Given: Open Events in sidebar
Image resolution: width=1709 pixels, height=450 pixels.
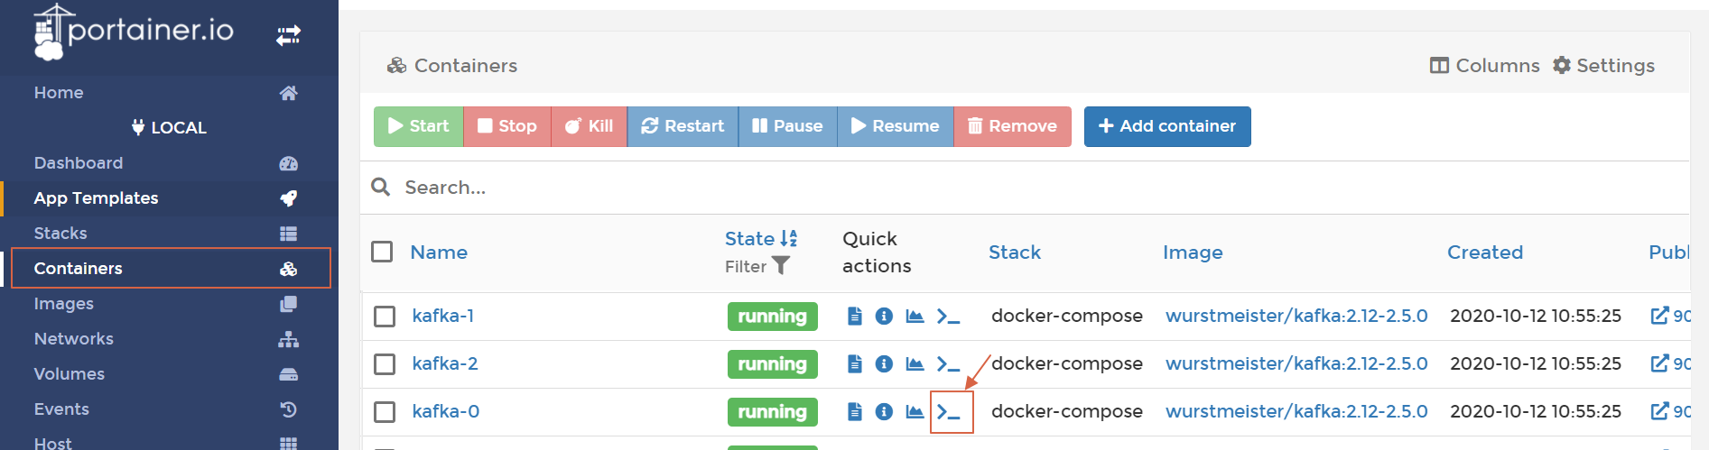Looking at the screenshot, I should (x=169, y=409).
